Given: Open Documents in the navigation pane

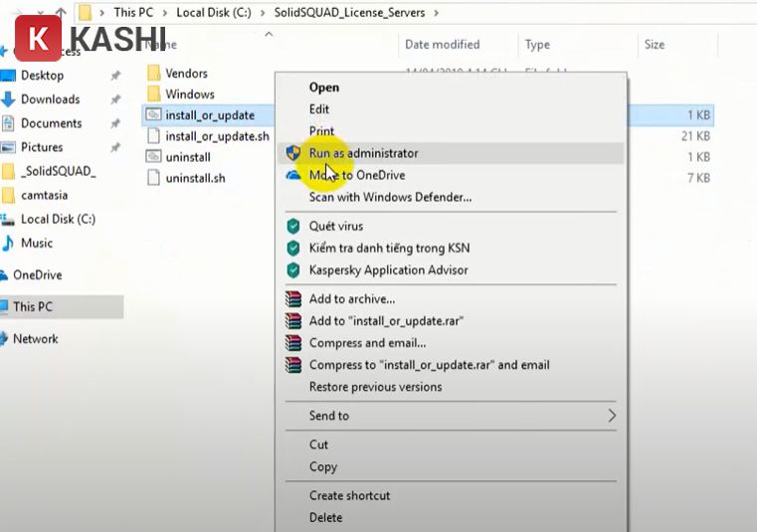Looking at the screenshot, I should [x=51, y=123].
